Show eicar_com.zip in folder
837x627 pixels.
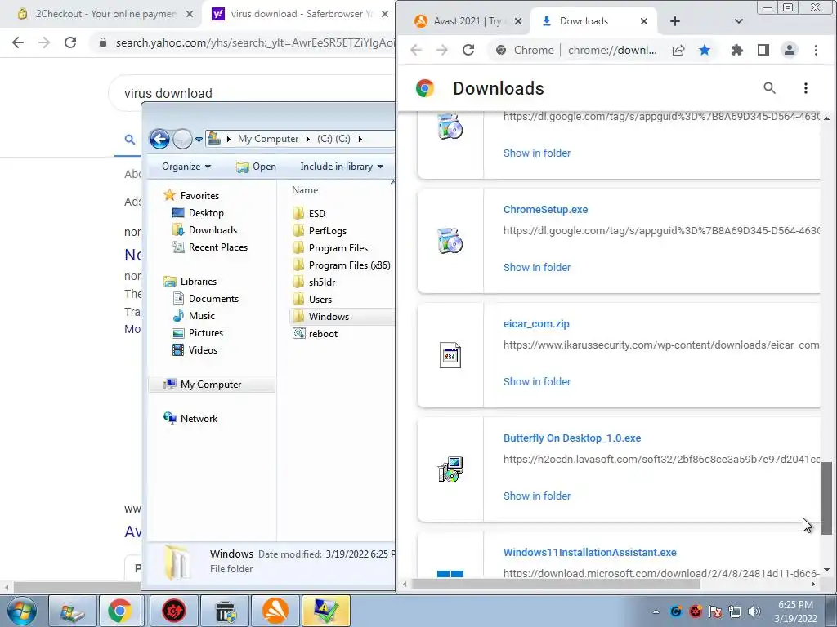(537, 382)
